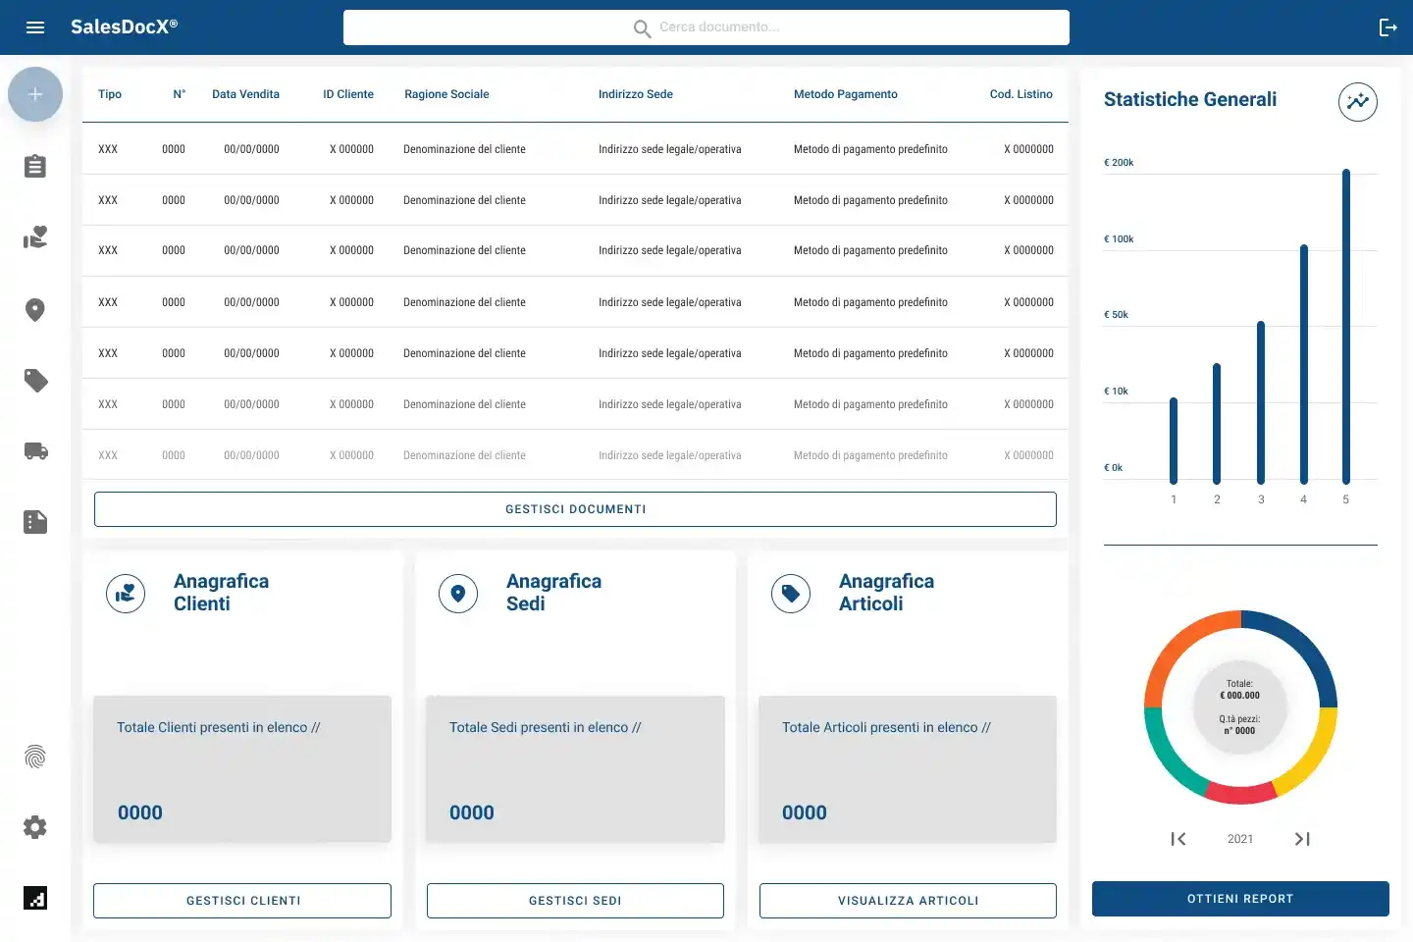Open settings gear in sidebar

pos(35,827)
